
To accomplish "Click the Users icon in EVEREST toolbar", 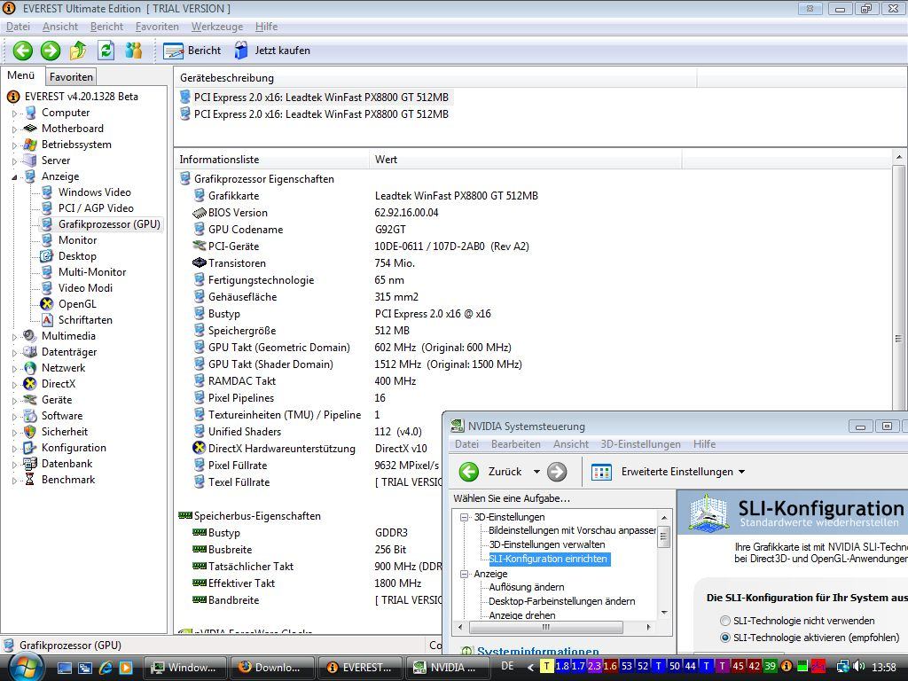I will pyautogui.click(x=134, y=51).
